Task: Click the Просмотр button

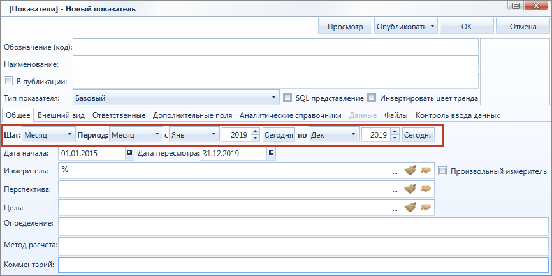Action: click(x=345, y=26)
